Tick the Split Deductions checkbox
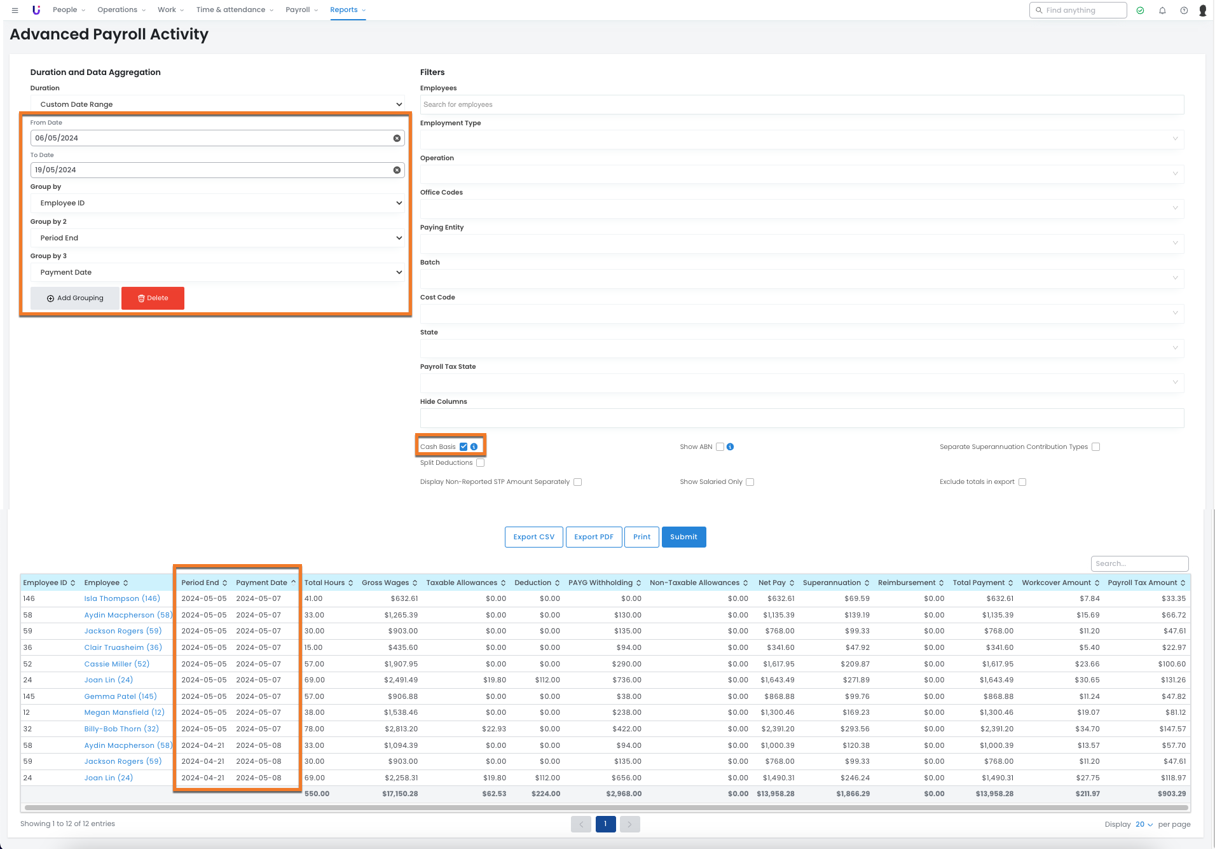The image size is (1215, 849). 481,463
